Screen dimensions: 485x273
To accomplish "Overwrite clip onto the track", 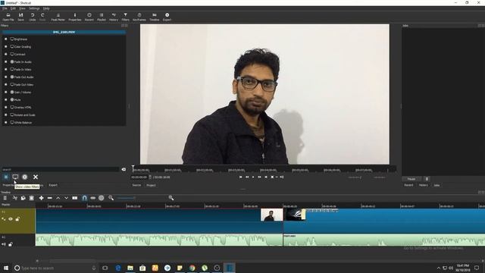I will pyautogui.click(x=66, y=198).
